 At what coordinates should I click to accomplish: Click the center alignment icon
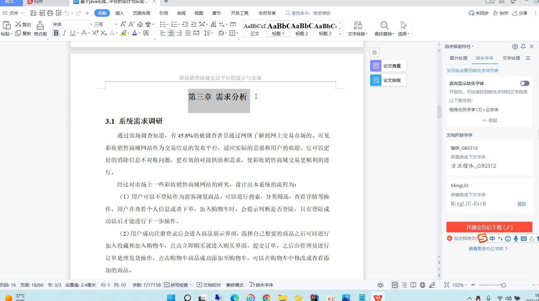point(171,33)
